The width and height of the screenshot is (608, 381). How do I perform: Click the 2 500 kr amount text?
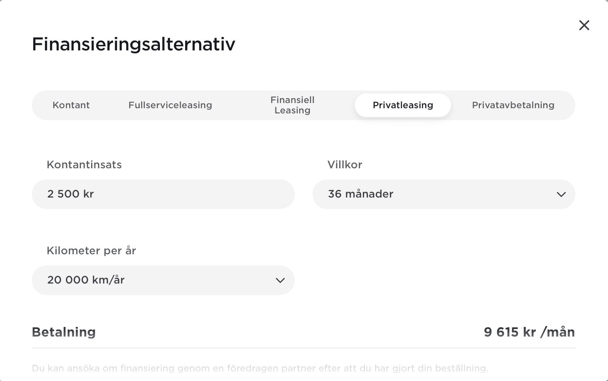[x=71, y=194]
